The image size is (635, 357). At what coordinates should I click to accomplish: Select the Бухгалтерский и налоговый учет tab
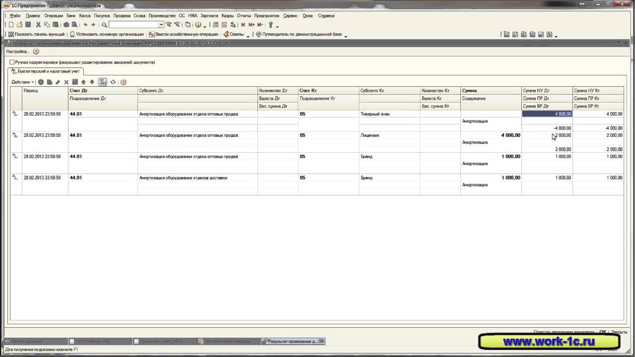(x=46, y=71)
